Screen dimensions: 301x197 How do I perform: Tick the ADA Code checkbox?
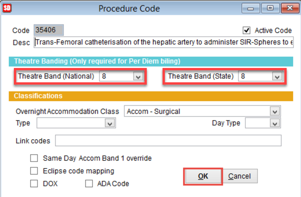(x=89, y=184)
